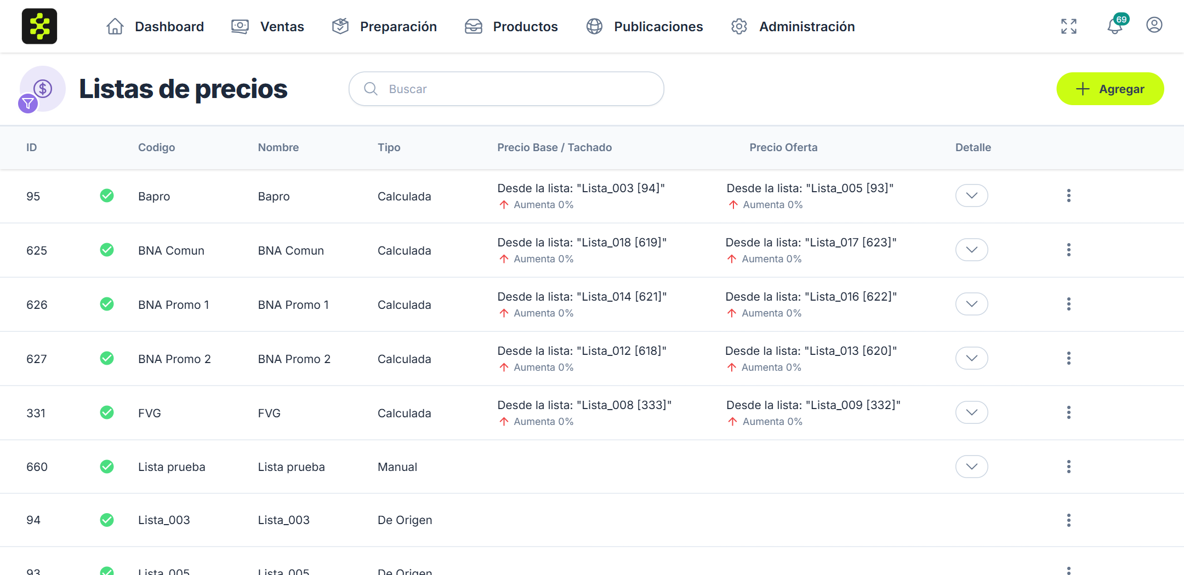Expand detail for BNA Comun row

(x=972, y=250)
